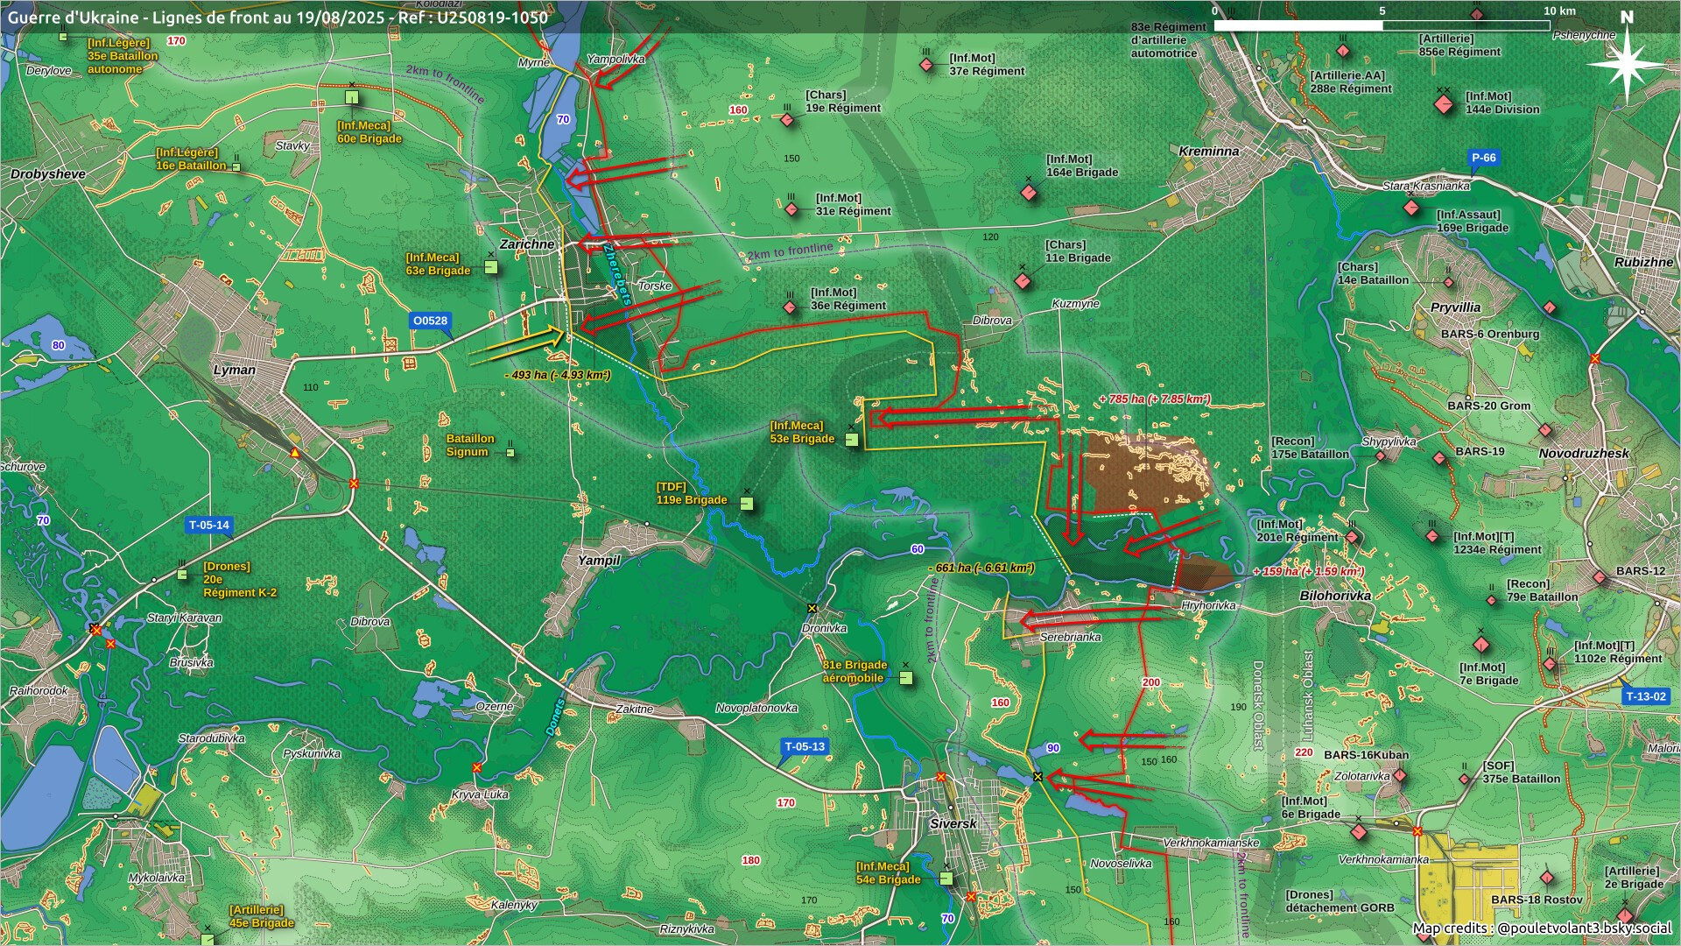Click the 11e Brigade tank diamond marker
1681x946 pixels.
(x=1022, y=281)
